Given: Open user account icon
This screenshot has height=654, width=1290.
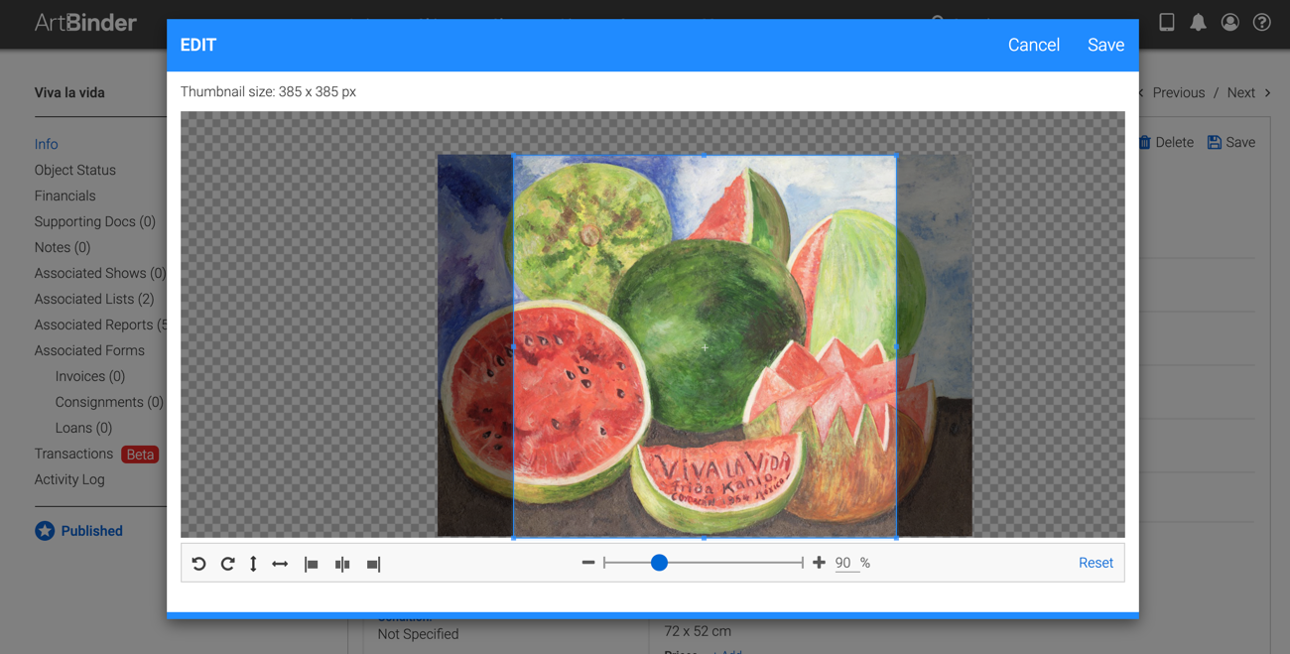Looking at the screenshot, I should click(1230, 22).
